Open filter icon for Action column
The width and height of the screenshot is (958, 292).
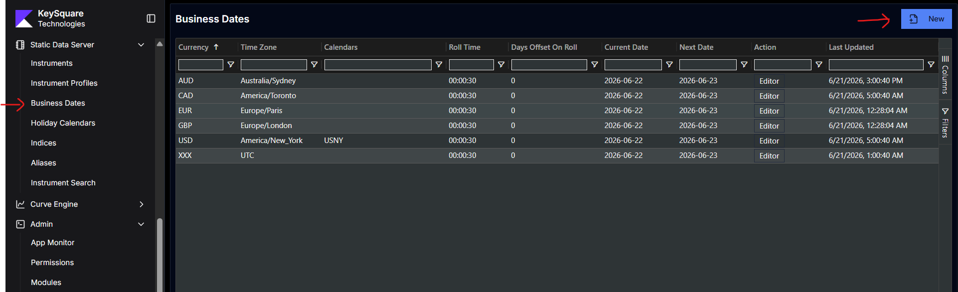[x=819, y=65]
